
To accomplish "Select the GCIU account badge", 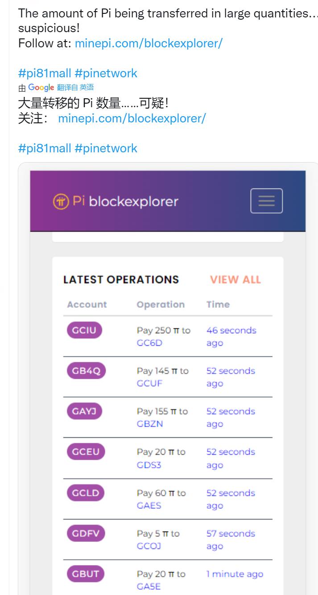I will tap(85, 331).
